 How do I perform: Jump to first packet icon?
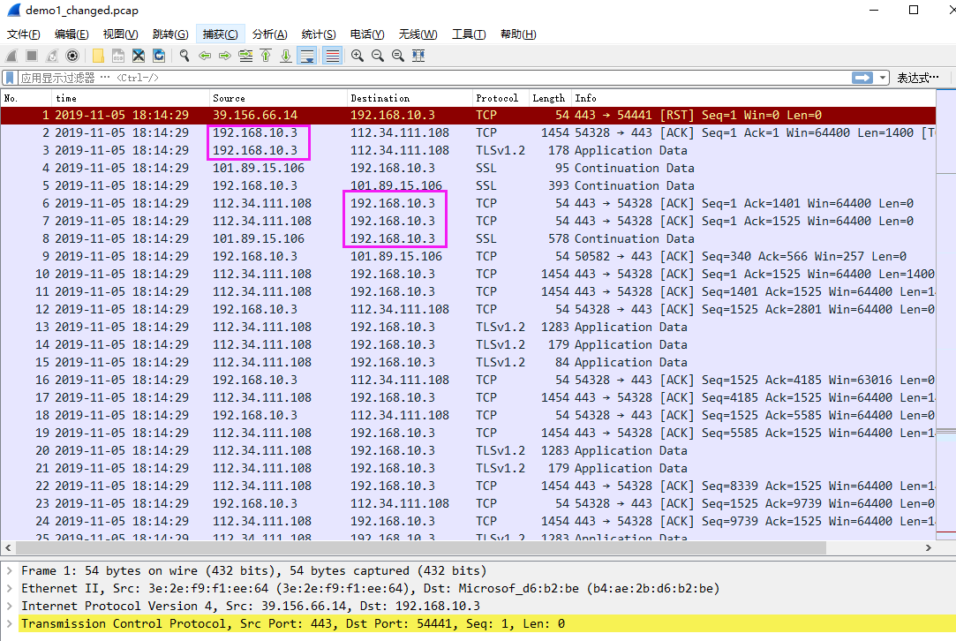266,57
